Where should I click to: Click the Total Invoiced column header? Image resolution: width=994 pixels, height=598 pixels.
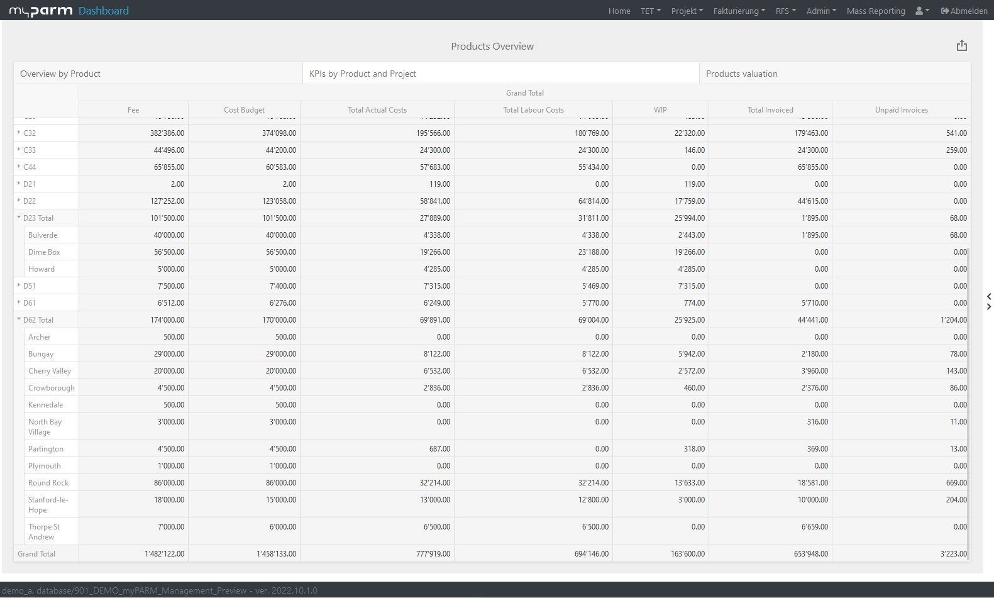point(770,110)
